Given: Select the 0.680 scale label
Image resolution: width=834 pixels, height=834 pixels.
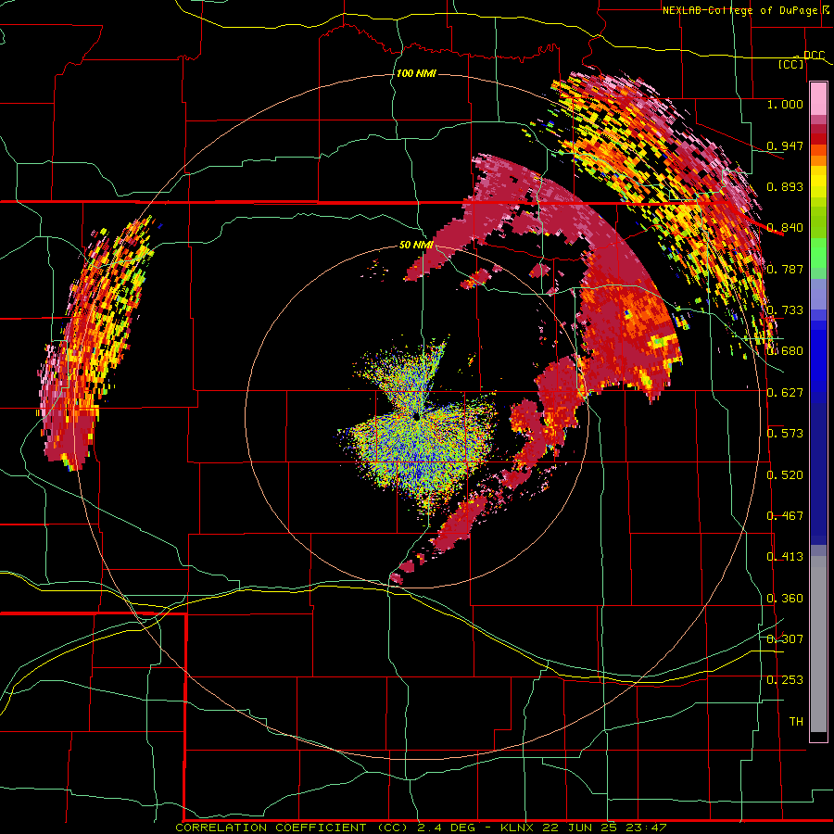Looking at the screenshot, I should [x=785, y=351].
